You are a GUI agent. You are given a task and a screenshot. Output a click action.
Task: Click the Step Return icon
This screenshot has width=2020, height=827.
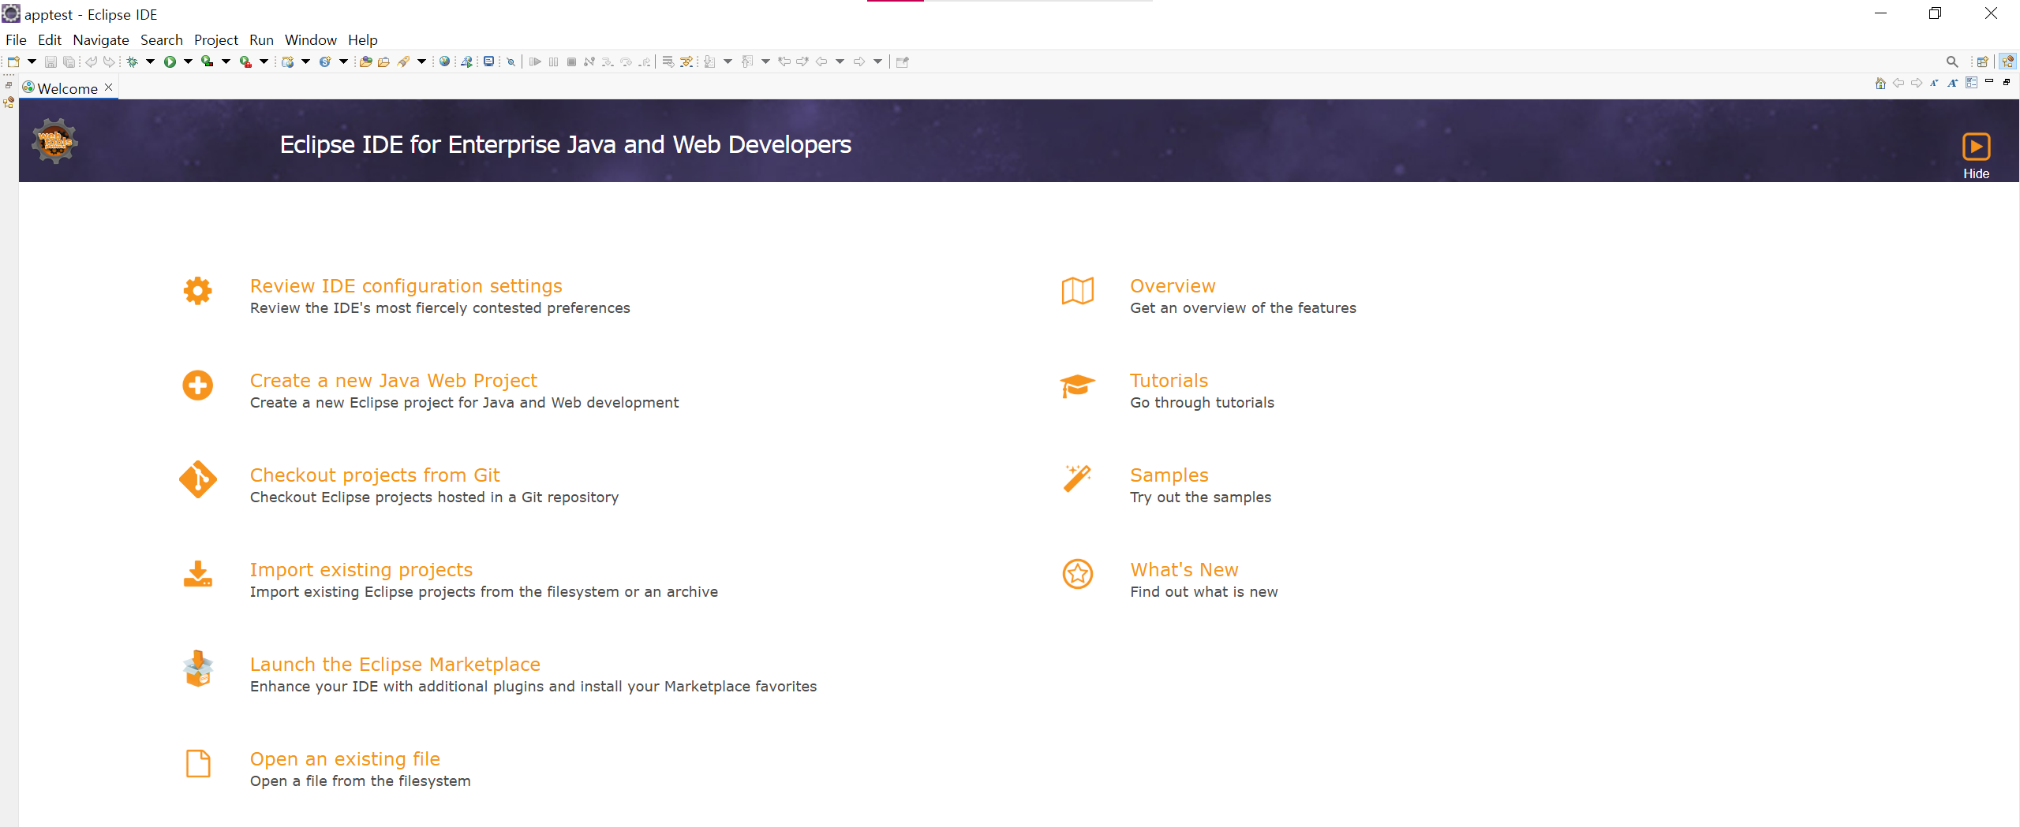pyautogui.click(x=645, y=61)
